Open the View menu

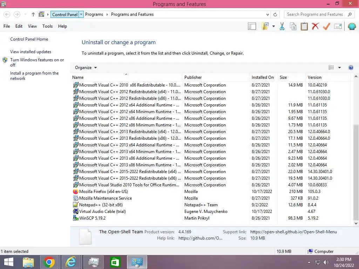(x=32, y=26)
